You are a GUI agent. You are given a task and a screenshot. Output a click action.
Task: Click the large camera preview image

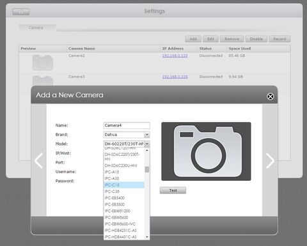[206, 151]
